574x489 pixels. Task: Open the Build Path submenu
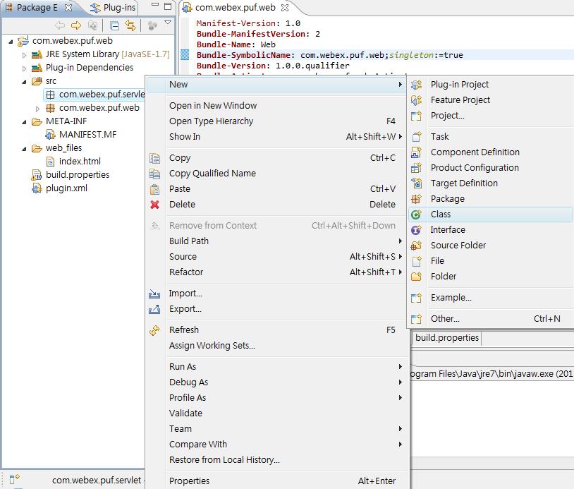276,241
